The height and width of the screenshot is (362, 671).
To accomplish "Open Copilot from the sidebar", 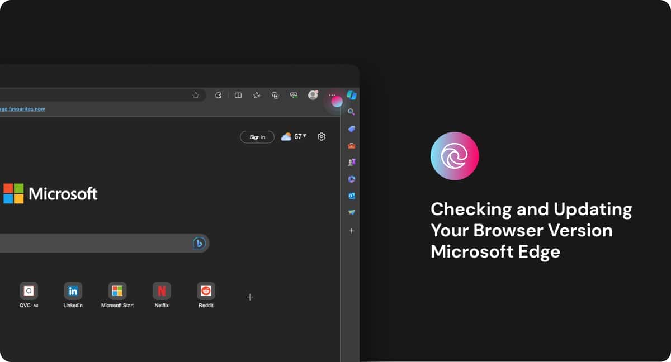I will [x=352, y=95].
